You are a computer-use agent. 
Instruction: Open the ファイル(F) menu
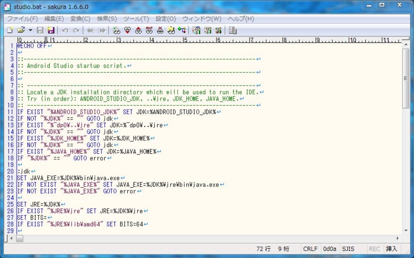pyautogui.click(x=22, y=19)
